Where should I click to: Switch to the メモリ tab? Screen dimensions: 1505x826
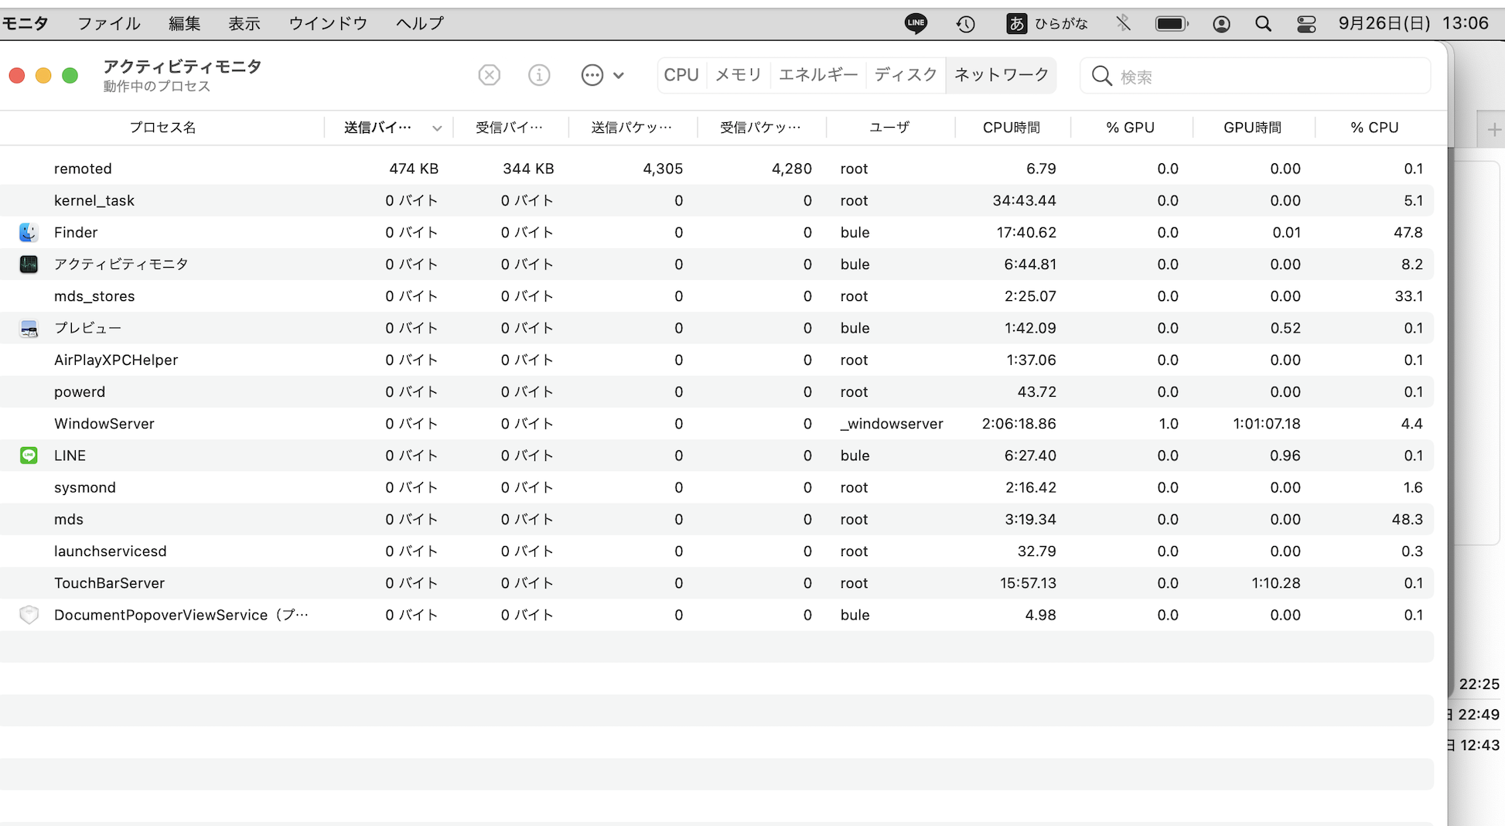pyautogui.click(x=738, y=75)
